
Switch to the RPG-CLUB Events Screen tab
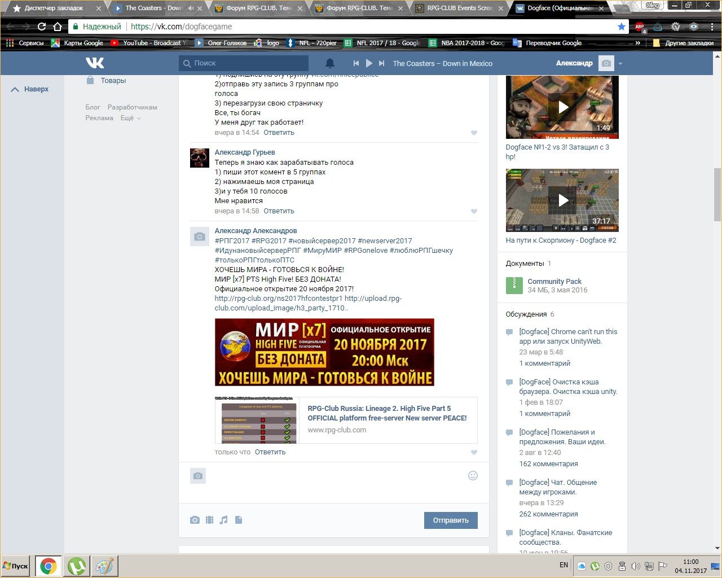[x=460, y=8]
